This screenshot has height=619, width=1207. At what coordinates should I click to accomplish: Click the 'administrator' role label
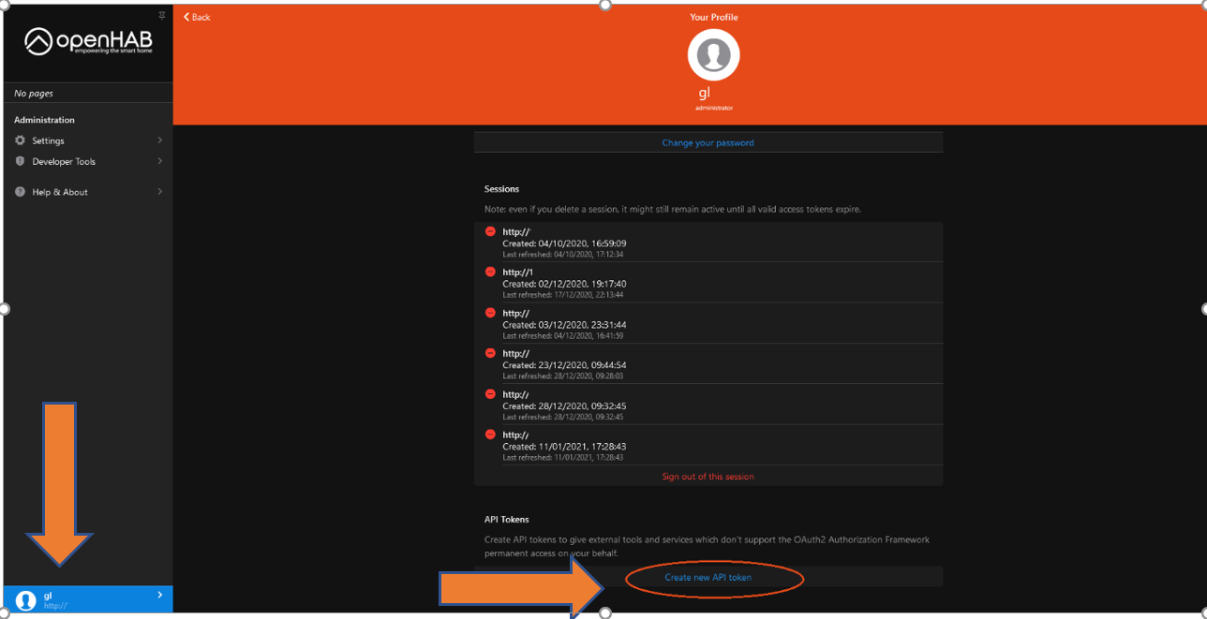(x=714, y=108)
